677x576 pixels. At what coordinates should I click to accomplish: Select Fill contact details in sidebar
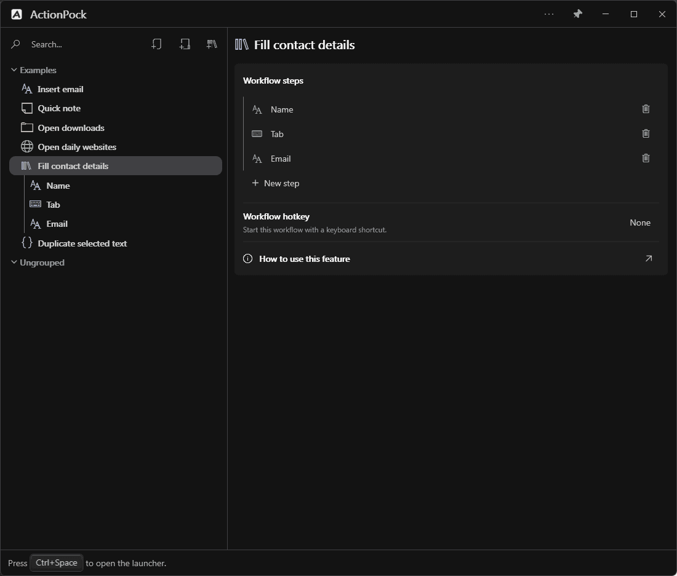pyautogui.click(x=116, y=166)
